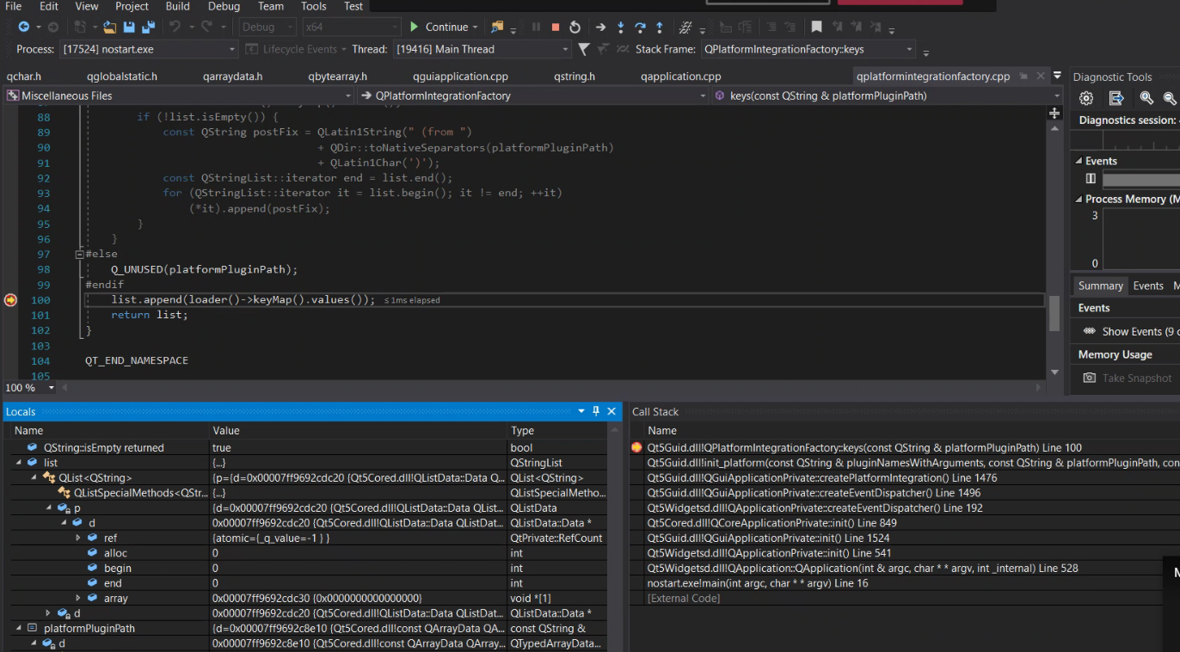Switch to the qstring.h tab
Screen dimensions: 1180x652
coord(575,77)
